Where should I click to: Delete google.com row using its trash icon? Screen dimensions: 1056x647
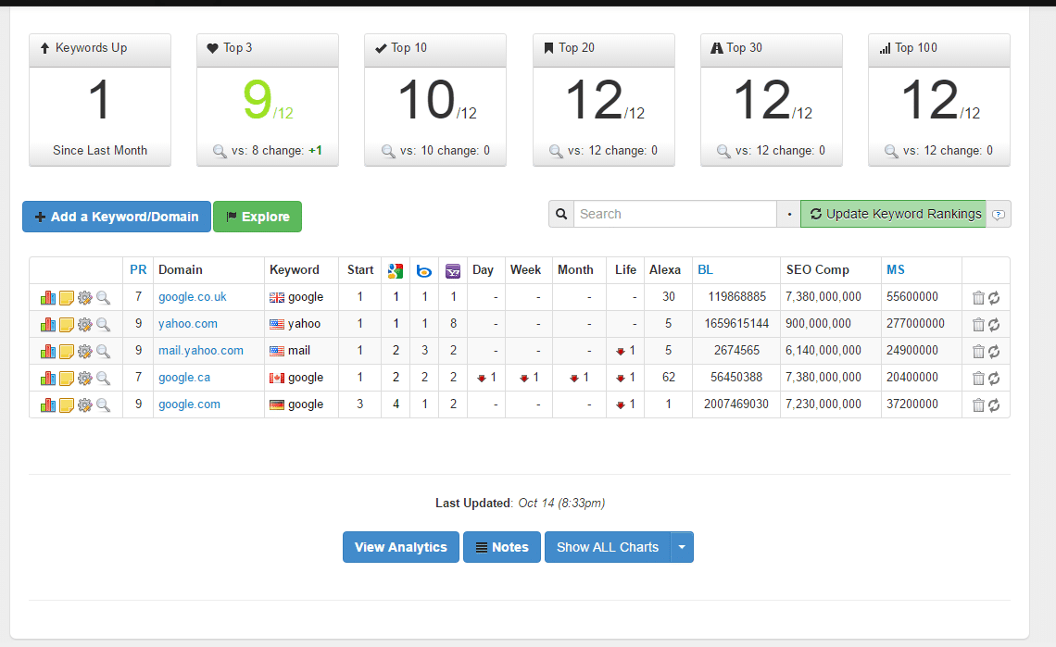[978, 404]
